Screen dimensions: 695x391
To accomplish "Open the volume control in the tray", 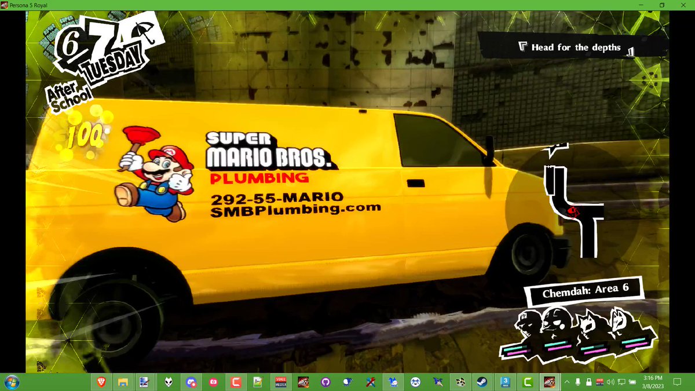I will [x=610, y=382].
